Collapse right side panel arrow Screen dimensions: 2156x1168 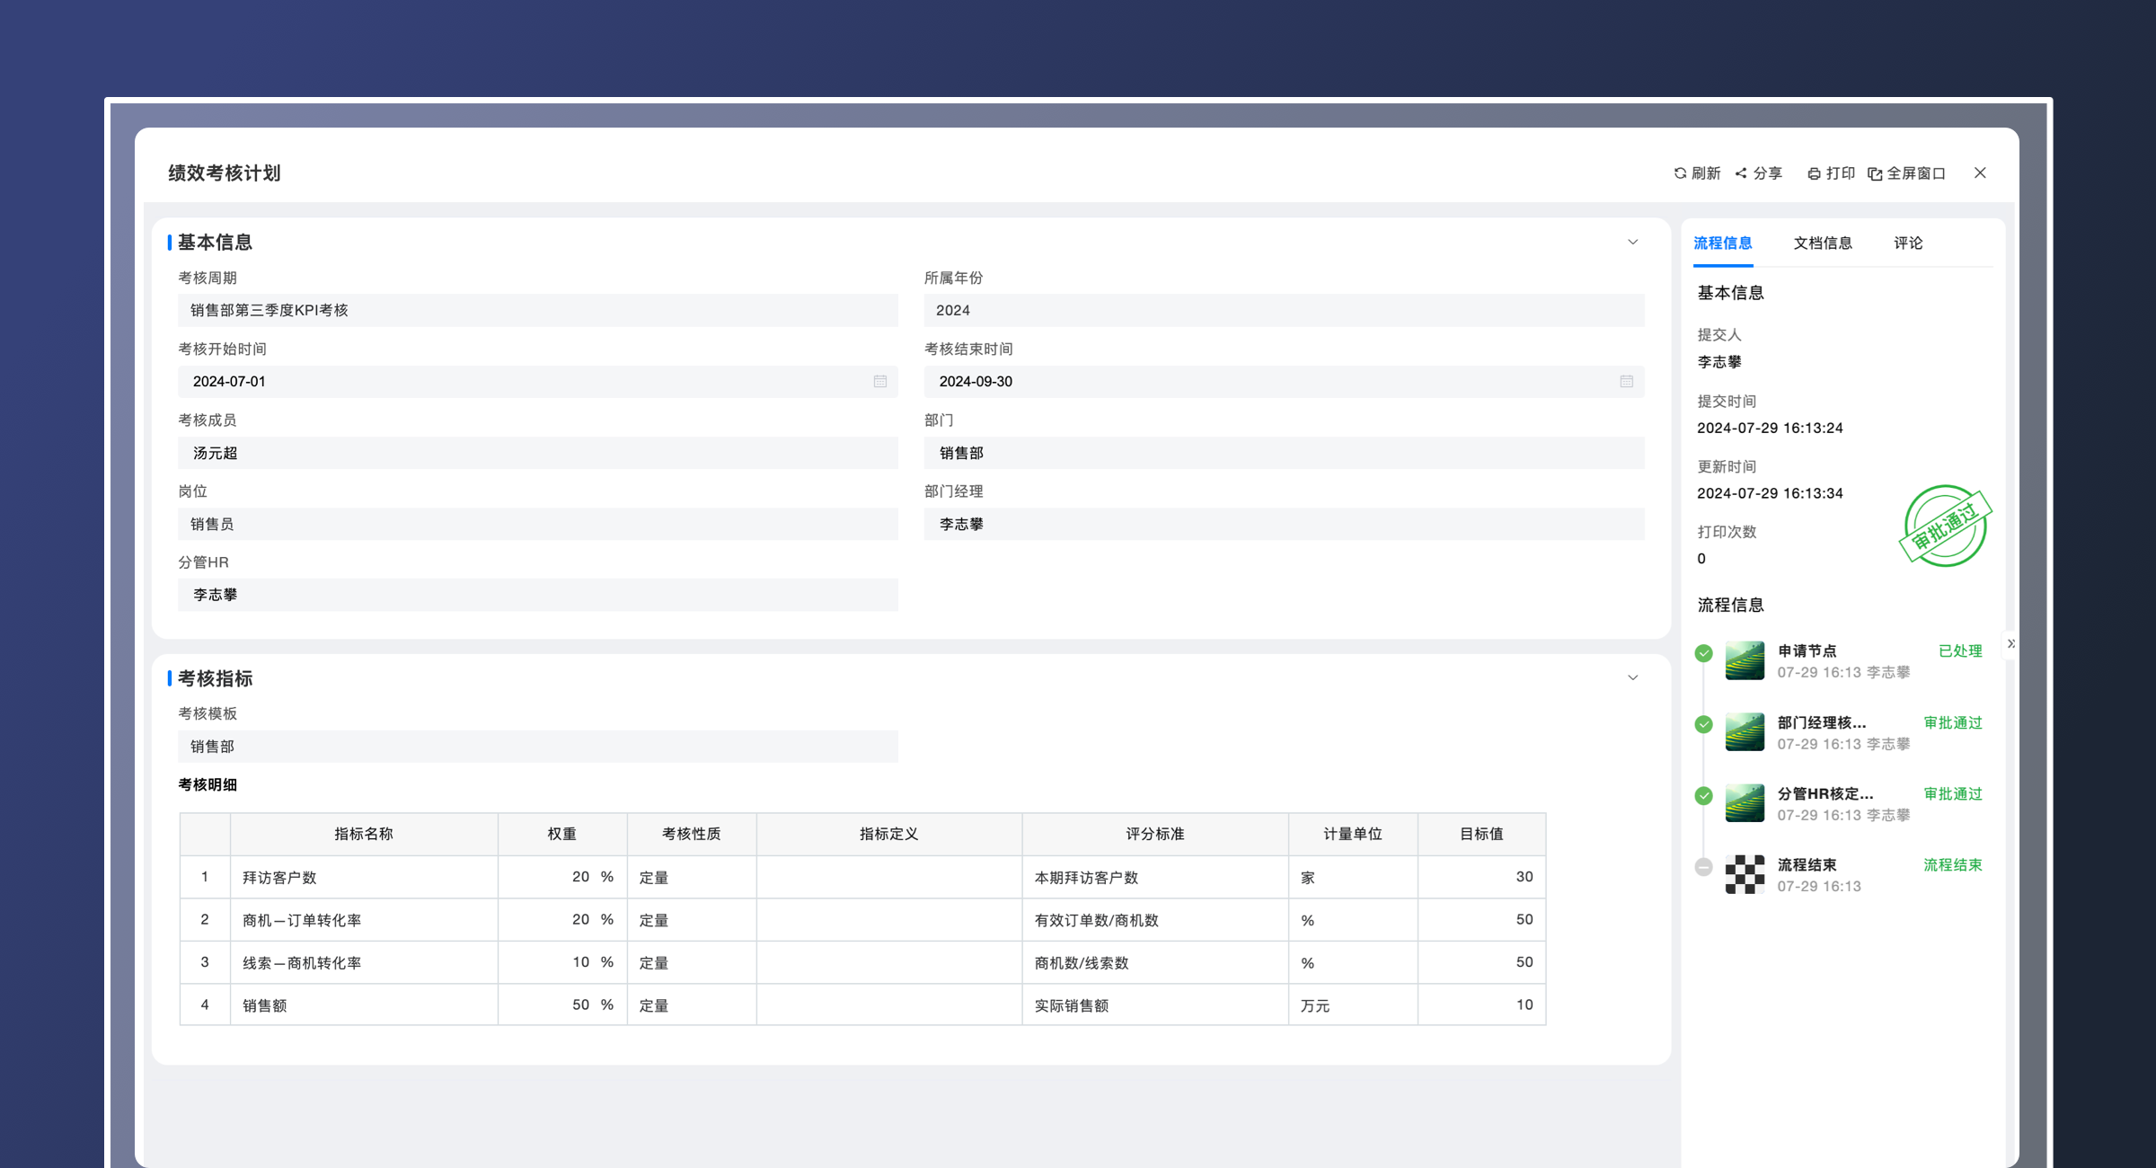[x=2010, y=643]
